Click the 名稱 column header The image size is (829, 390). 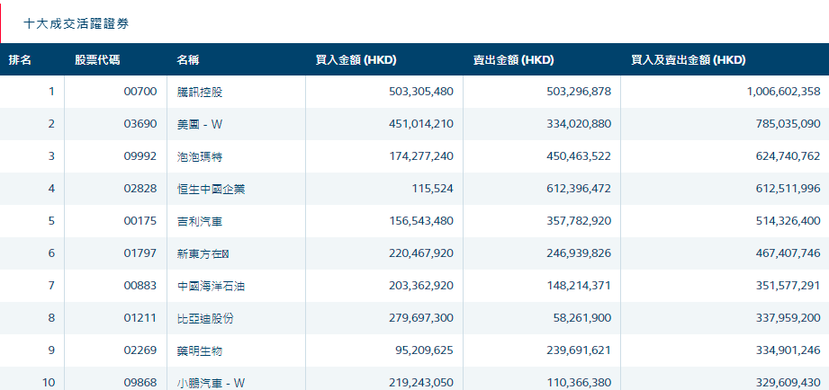tap(188, 60)
